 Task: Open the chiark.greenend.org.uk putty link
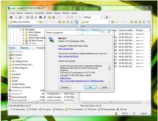coord(82,81)
